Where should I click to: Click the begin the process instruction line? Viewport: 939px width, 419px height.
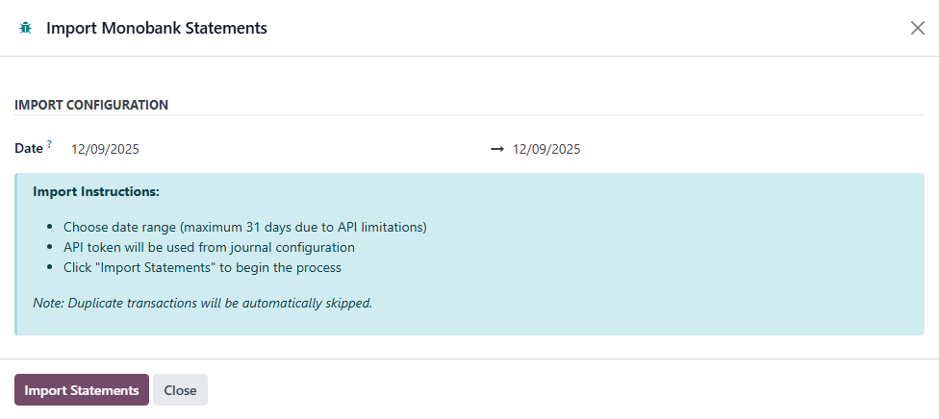202,267
